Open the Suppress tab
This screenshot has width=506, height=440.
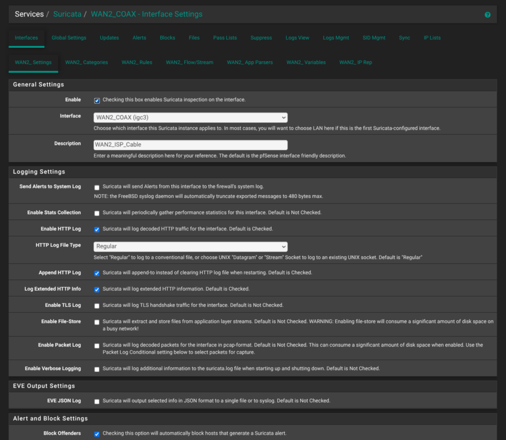coord(261,38)
